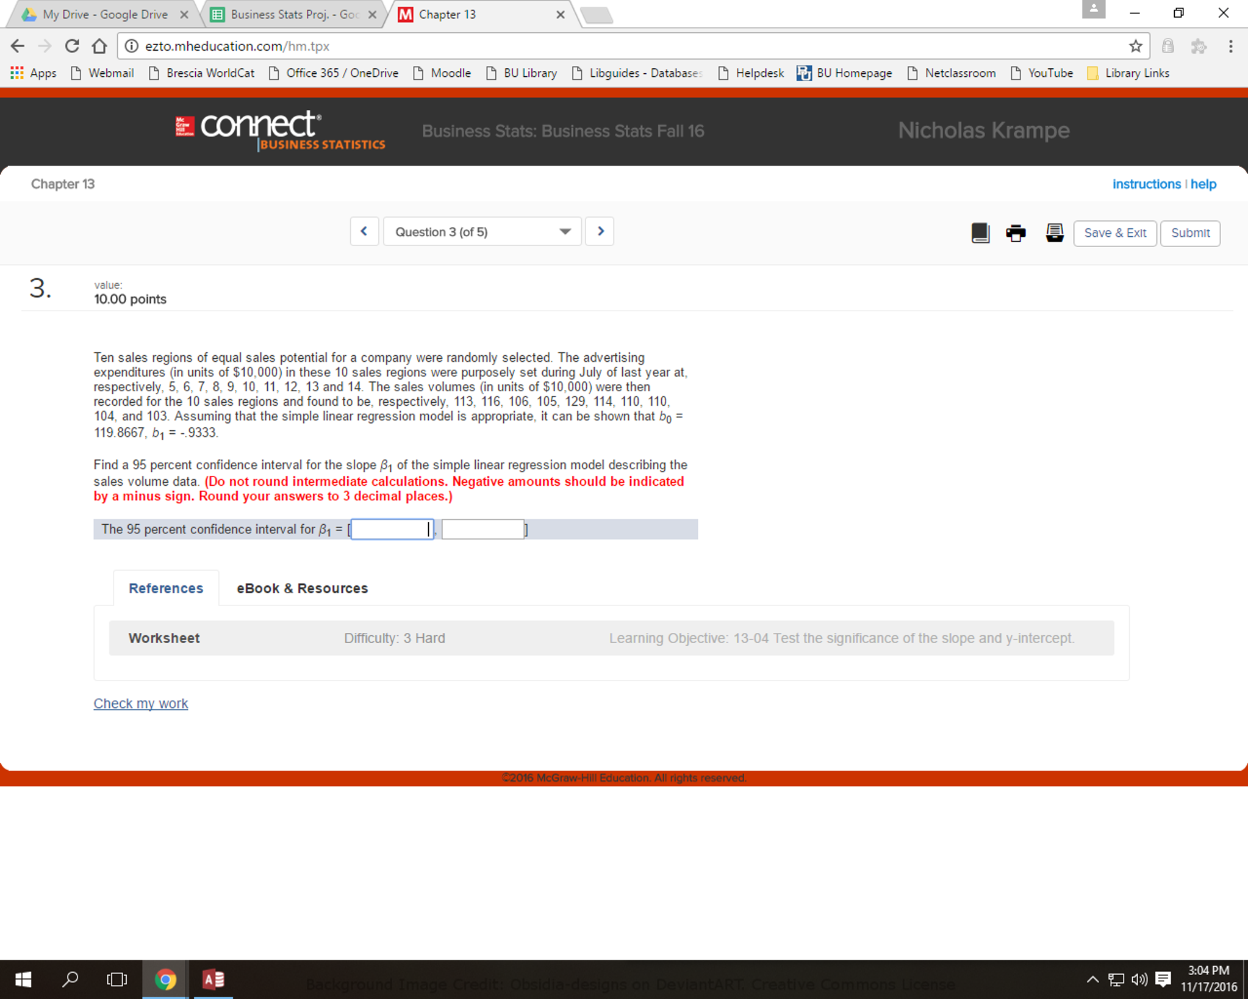Open the eBook icon in toolbar
Viewport: 1248px width, 999px height.
980,233
